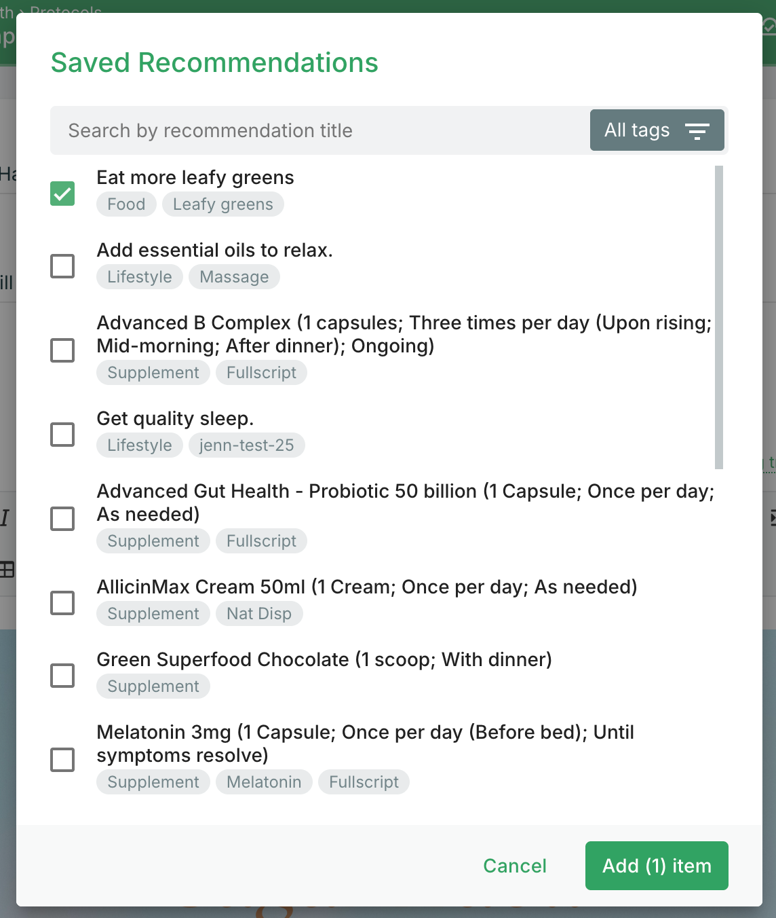Cancel the Saved Recommendations dialog
Screen dimensions: 776x918
coord(514,866)
